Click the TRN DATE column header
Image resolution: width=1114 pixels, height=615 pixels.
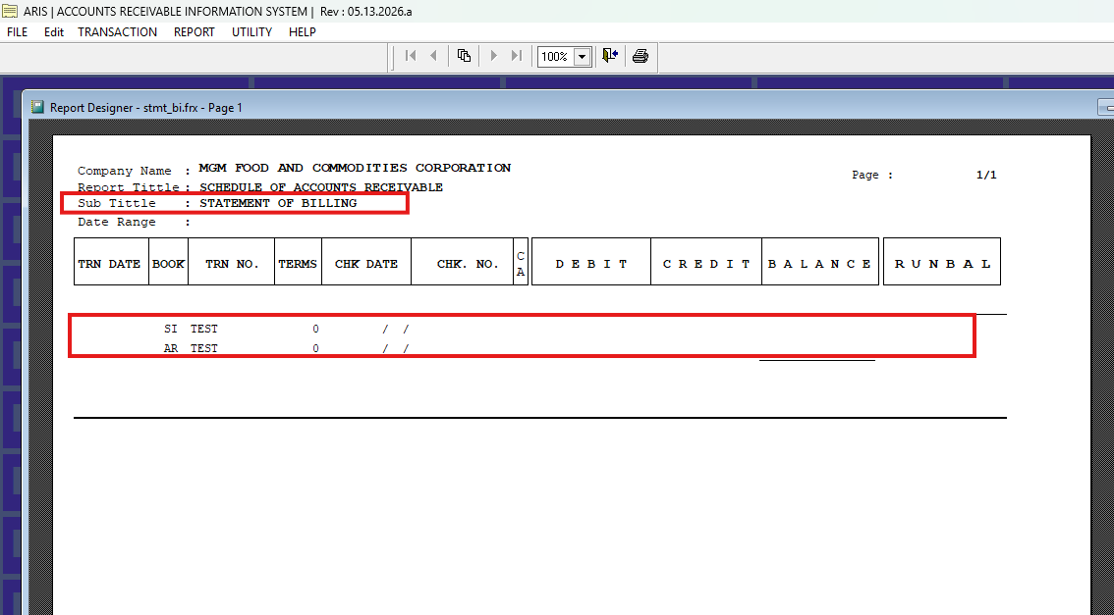tap(112, 262)
